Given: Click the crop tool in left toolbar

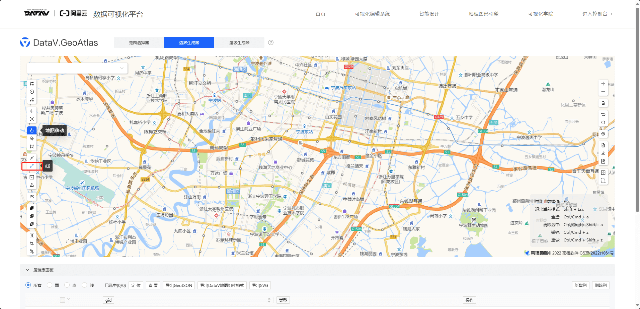Looking at the screenshot, I should [x=32, y=243].
